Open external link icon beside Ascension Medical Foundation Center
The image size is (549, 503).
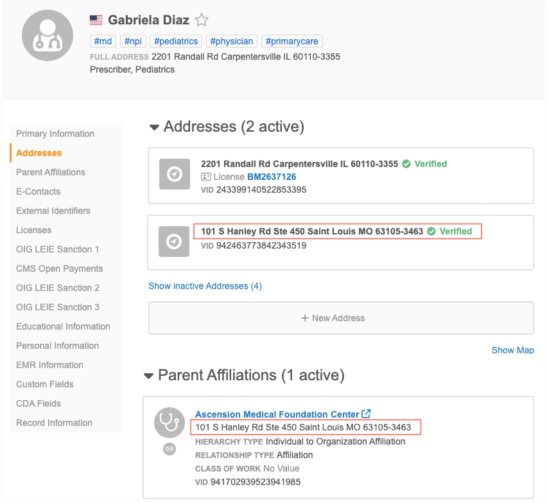point(366,414)
